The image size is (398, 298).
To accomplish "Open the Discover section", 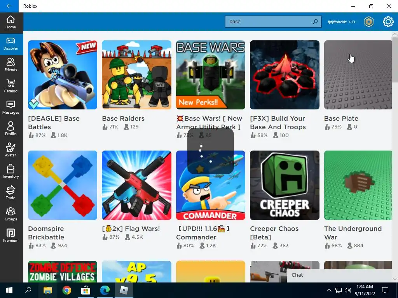I will 10,44.
